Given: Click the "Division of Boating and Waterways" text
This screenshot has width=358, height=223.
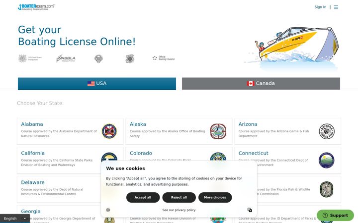Looking at the screenshot, I should tap(48, 165).
